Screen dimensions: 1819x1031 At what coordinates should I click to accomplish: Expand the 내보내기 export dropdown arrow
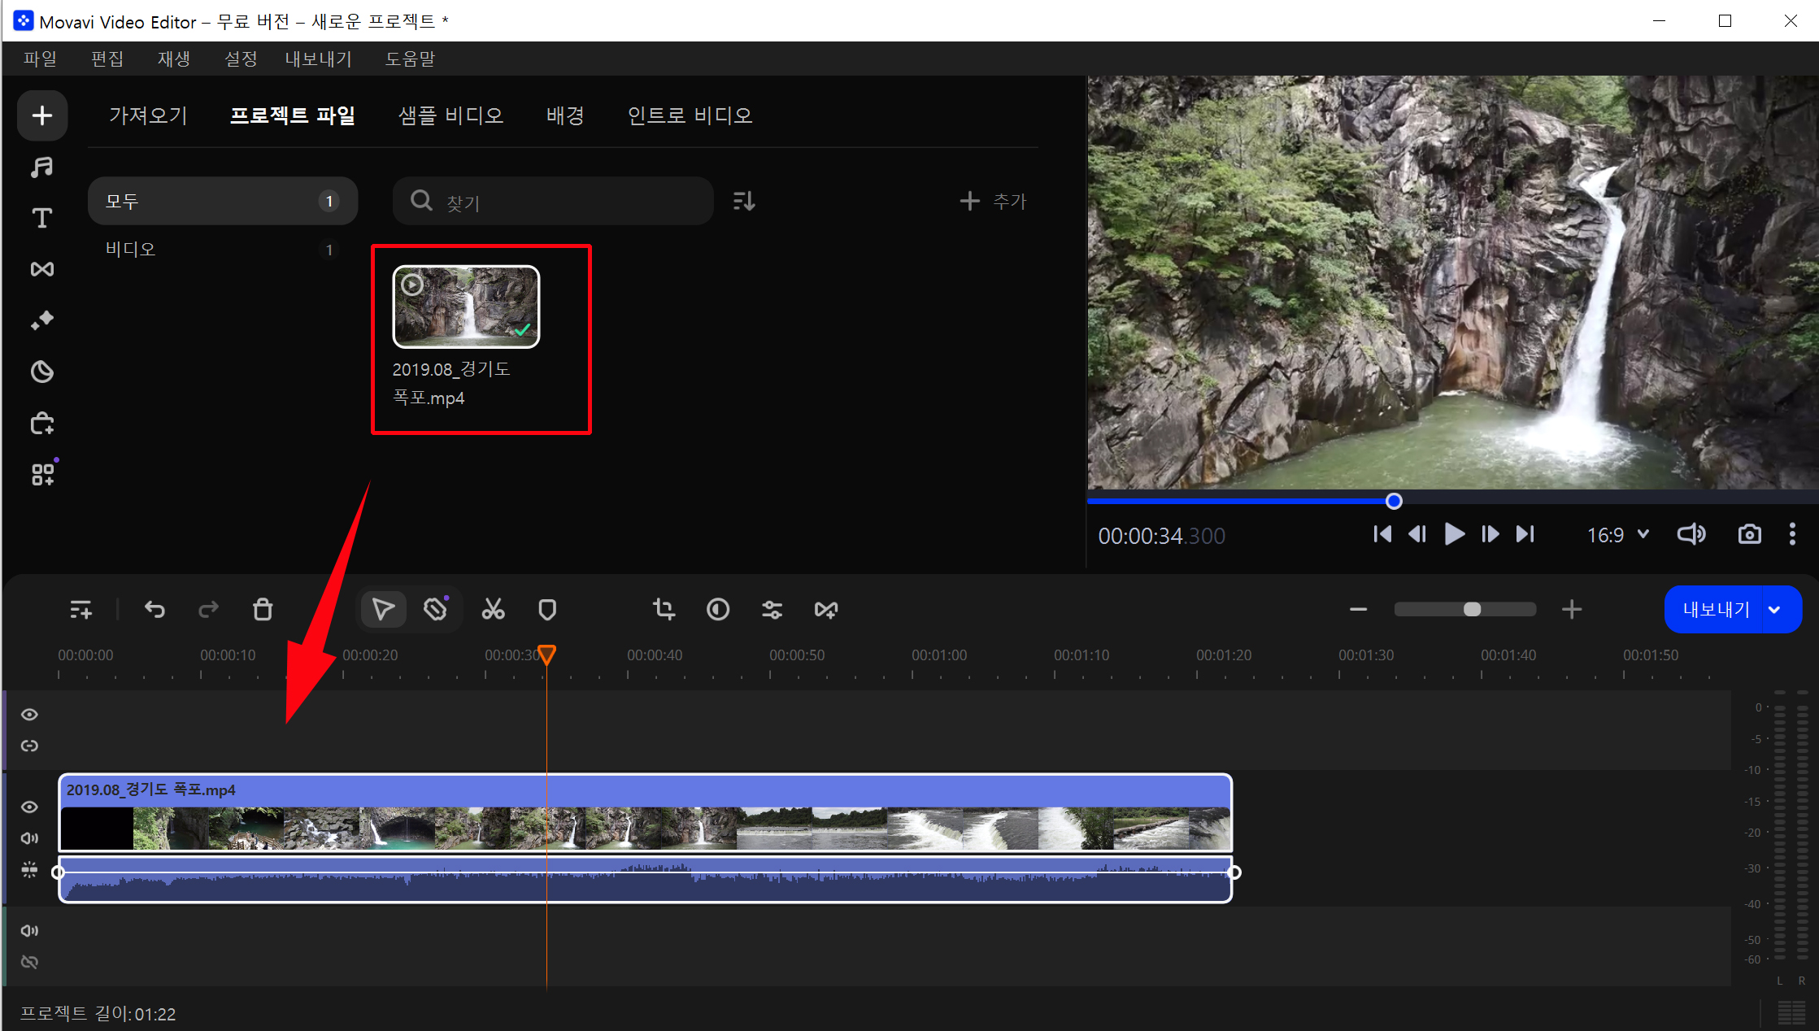(x=1774, y=610)
